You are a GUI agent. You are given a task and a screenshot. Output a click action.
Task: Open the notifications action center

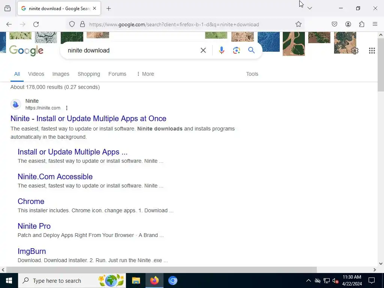(372, 280)
